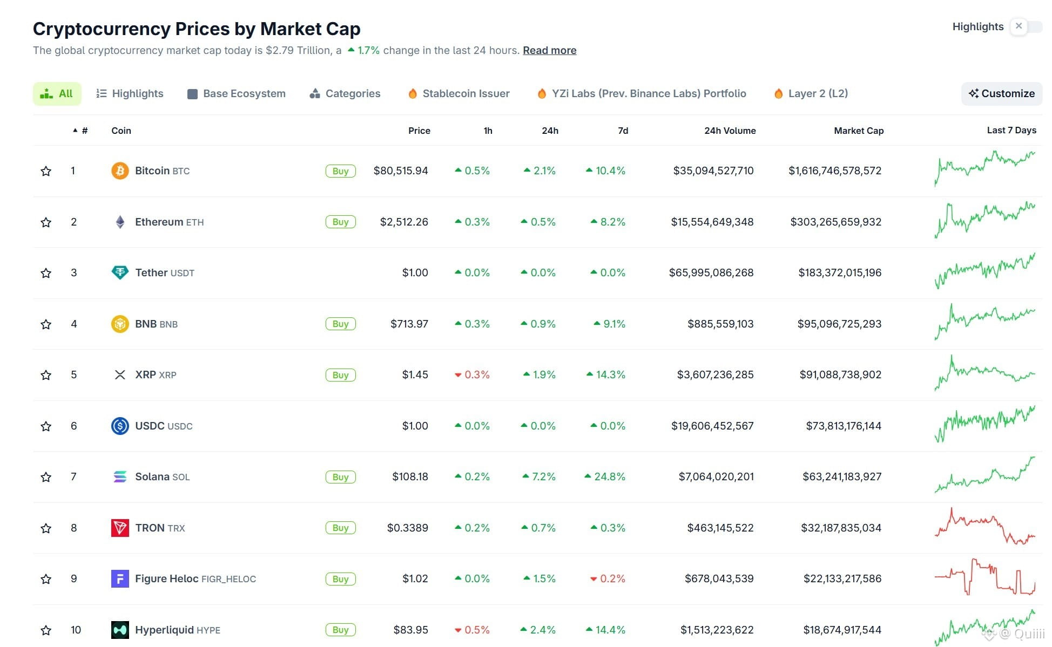Click the Ethereum coin logo
Screen dimensions: 1052x647
coord(120,222)
